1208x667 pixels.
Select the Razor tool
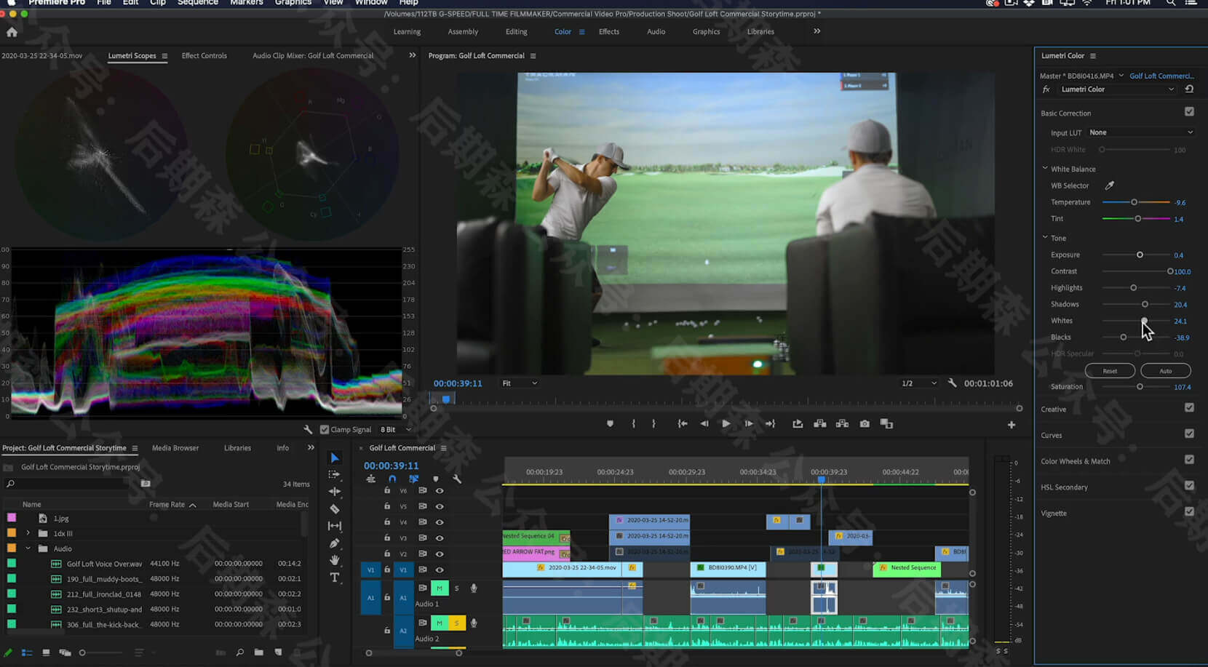pyautogui.click(x=334, y=508)
